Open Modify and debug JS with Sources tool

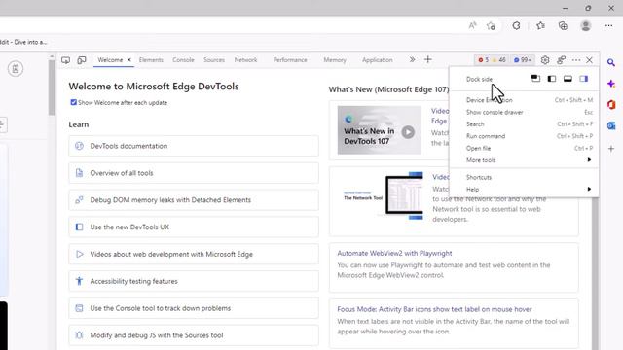point(194,335)
